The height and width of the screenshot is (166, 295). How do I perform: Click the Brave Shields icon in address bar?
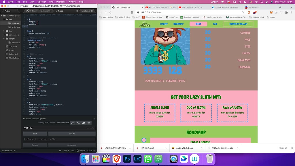[249, 13]
